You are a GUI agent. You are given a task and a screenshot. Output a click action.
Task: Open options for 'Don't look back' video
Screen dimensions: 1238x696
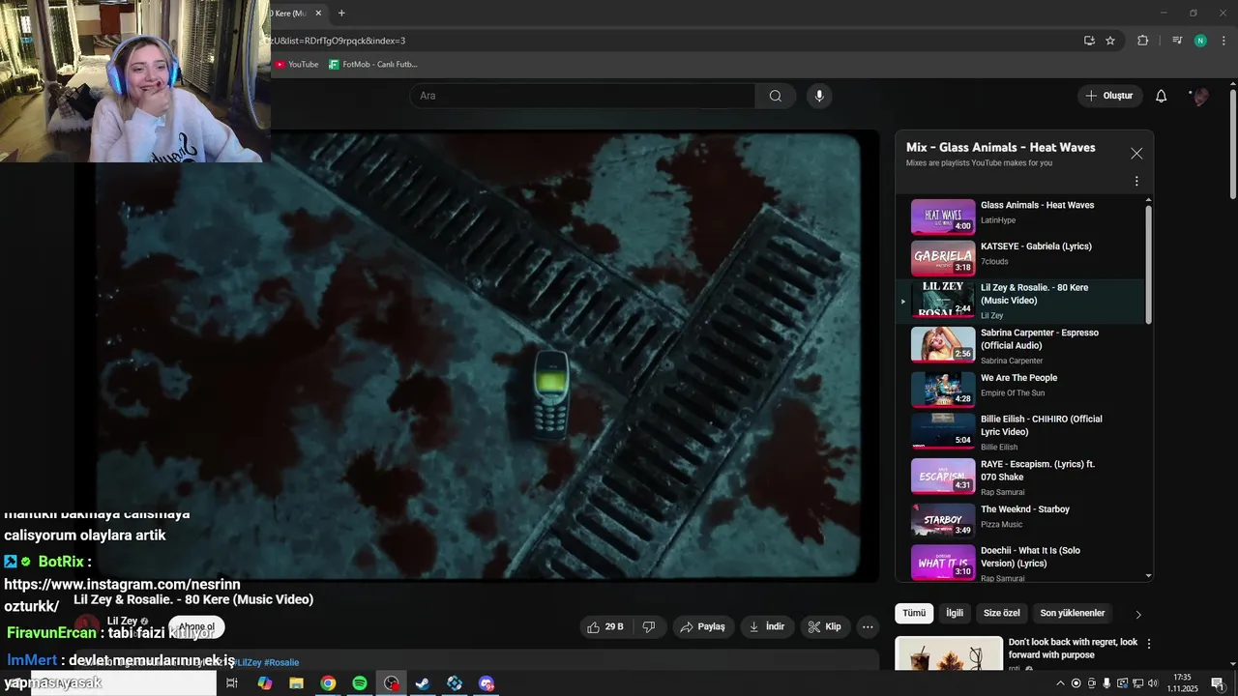tap(1149, 643)
